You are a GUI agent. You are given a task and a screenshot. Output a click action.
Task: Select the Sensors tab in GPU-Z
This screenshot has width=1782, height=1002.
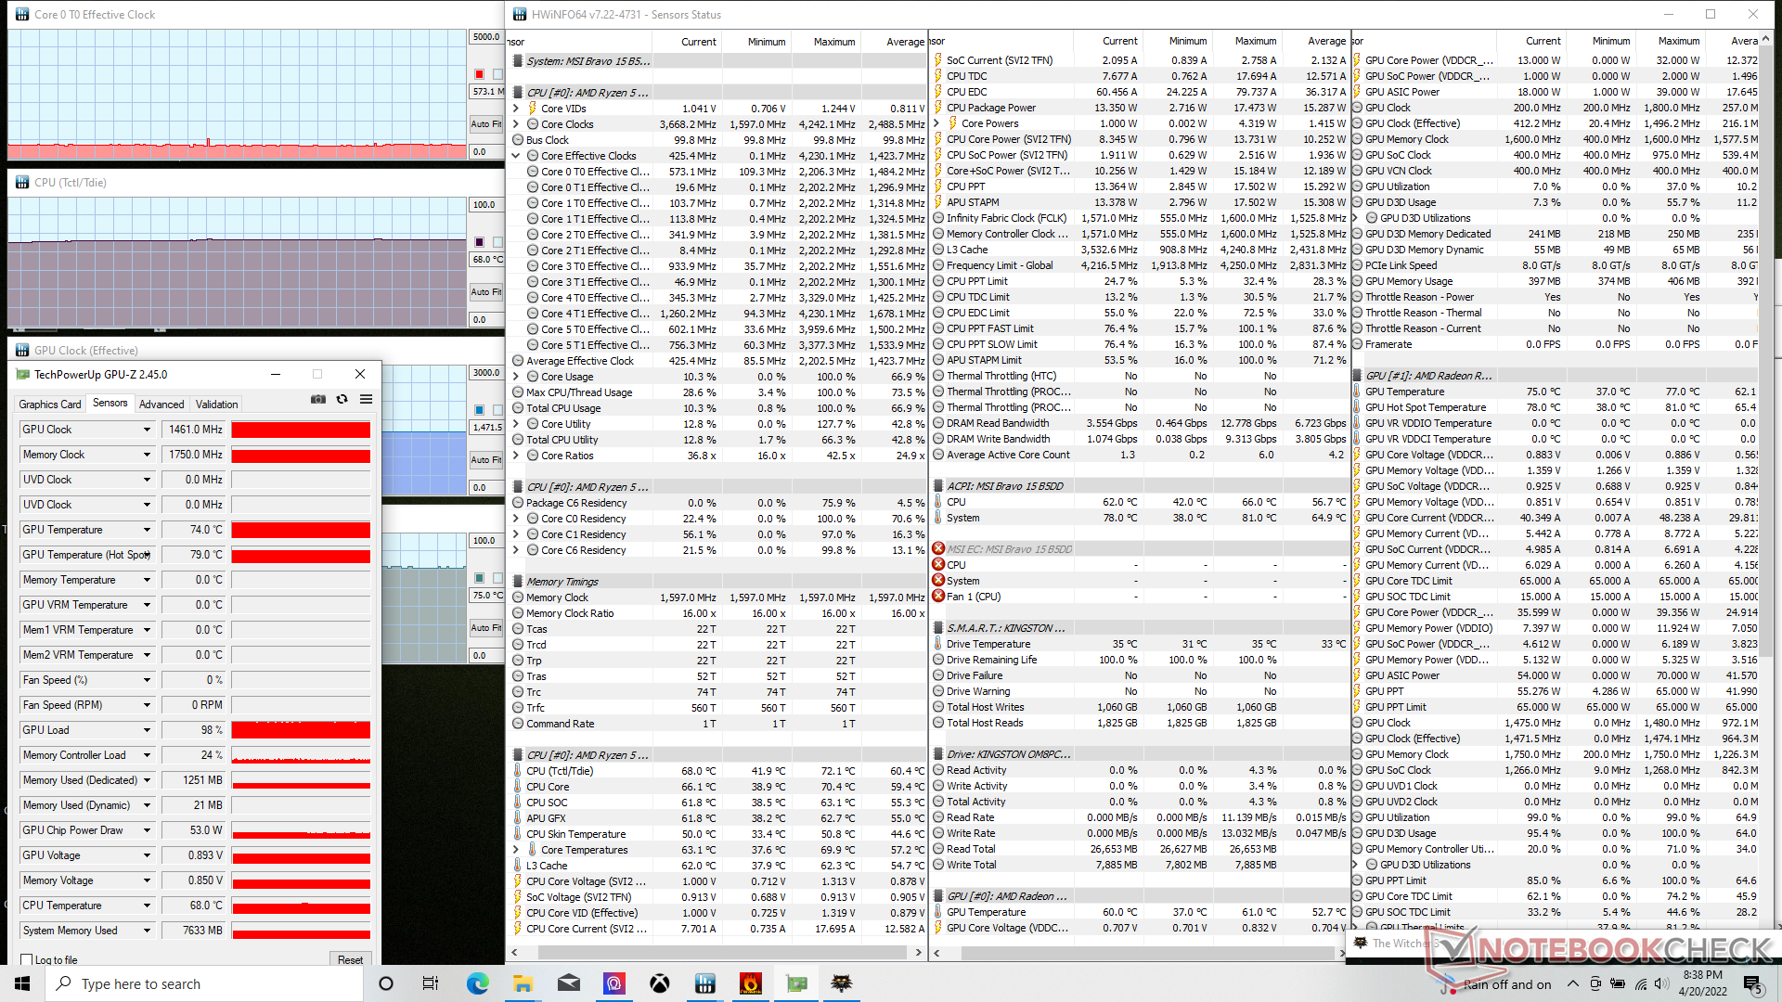pos(110,403)
